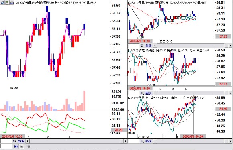Click the right scroll arrow below the daily chart
The width and height of the screenshot is (233, 150).
tap(230, 141)
